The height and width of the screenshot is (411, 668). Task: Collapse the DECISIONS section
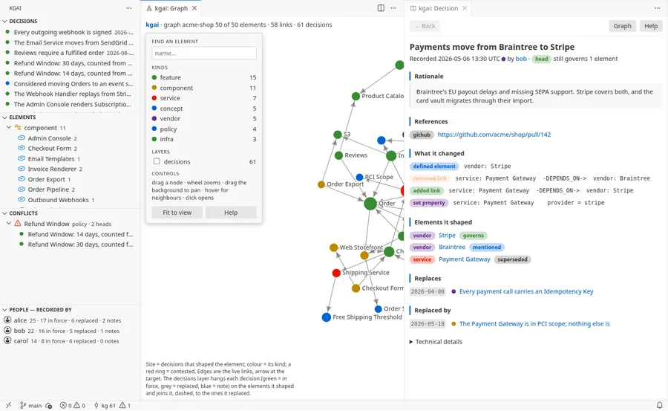click(x=70, y=21)
